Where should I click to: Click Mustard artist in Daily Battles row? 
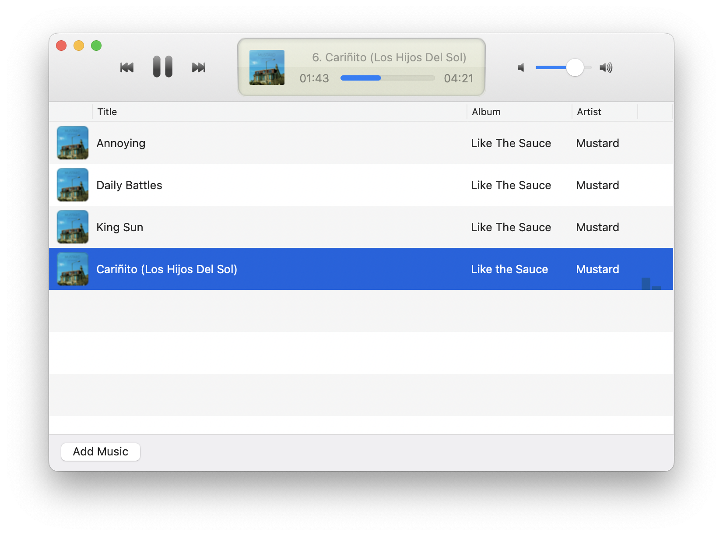[x=597, y=185]
